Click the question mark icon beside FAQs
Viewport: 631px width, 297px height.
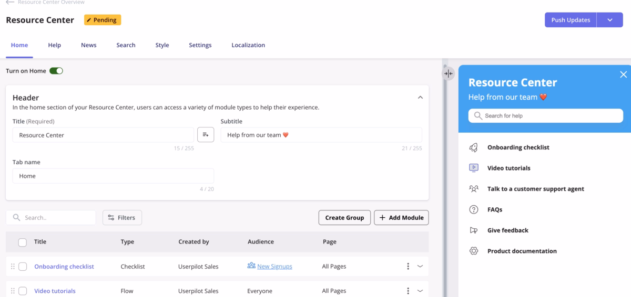click(x=474, y=209)
